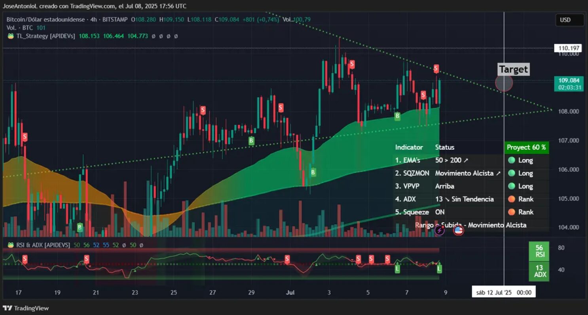Click the S sell marker beside Target label
This screenshot has width=588, height=315.
(x=436, y=69)
